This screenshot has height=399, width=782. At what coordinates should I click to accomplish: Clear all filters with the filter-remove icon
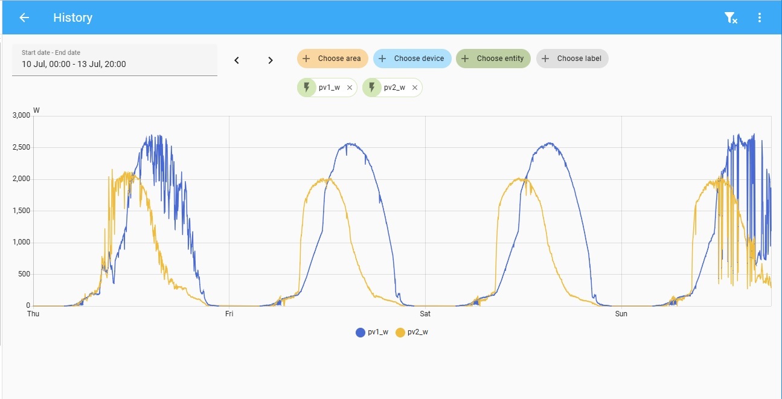tap(731, 18)
